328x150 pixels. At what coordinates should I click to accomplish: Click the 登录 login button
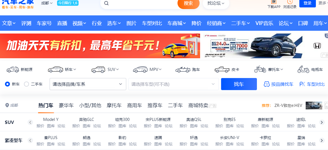click(308, 3)
